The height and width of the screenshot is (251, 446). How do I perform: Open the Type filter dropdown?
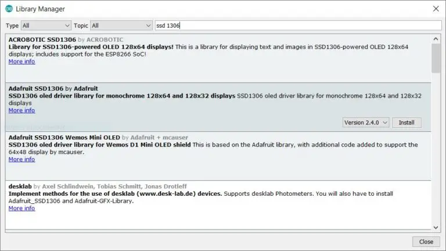(46, 26)
